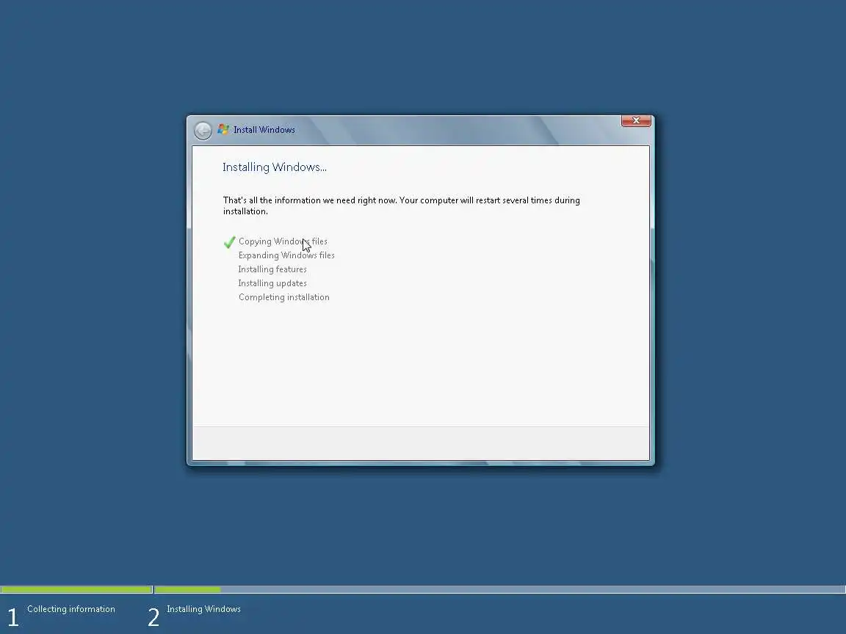The image size is (846, 634).
Task: Click the Windows flag logo in title bar
Action: point(223,129)
